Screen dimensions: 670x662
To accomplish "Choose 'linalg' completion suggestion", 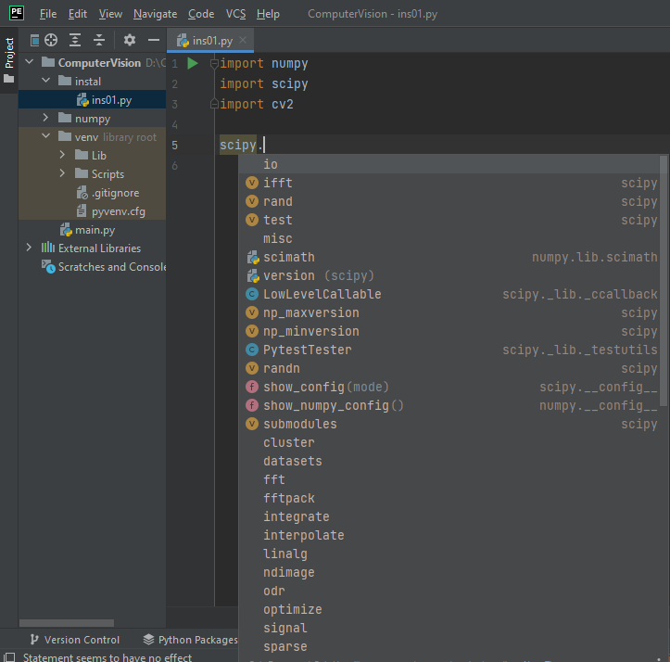I will click(449, 554).
